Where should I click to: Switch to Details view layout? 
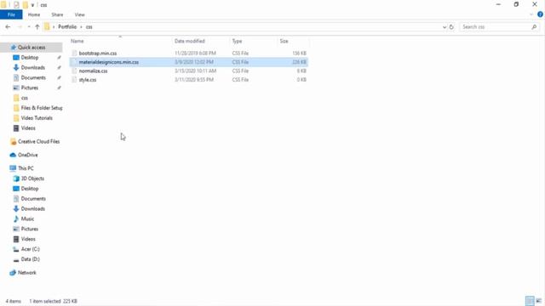click(x=530, y=301)
